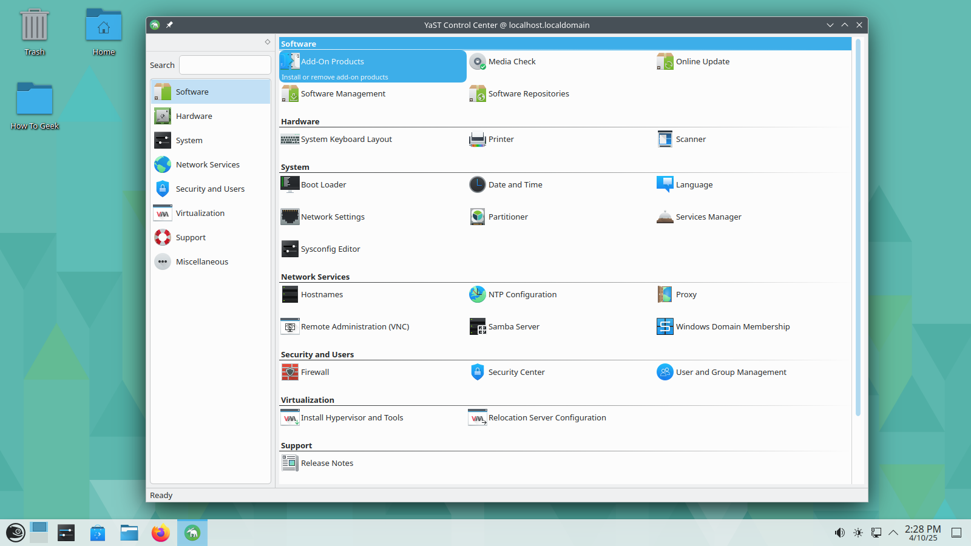
Task: Click the clock showing 2:28 PM
Action: 922,533
